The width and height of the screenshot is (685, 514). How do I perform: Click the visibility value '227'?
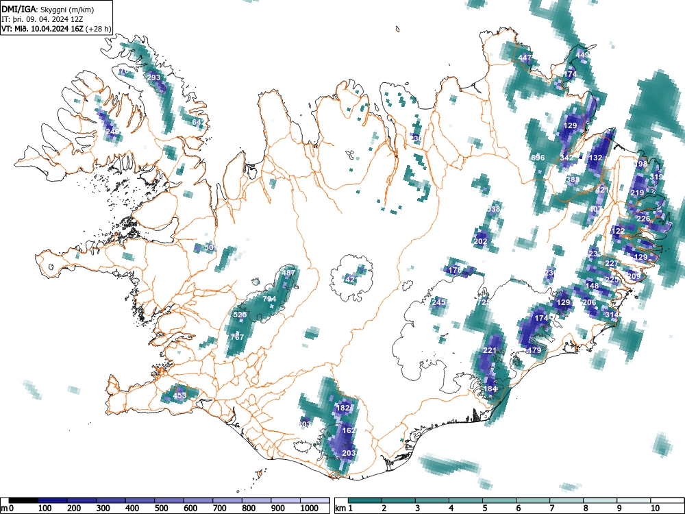click(612, 263)
